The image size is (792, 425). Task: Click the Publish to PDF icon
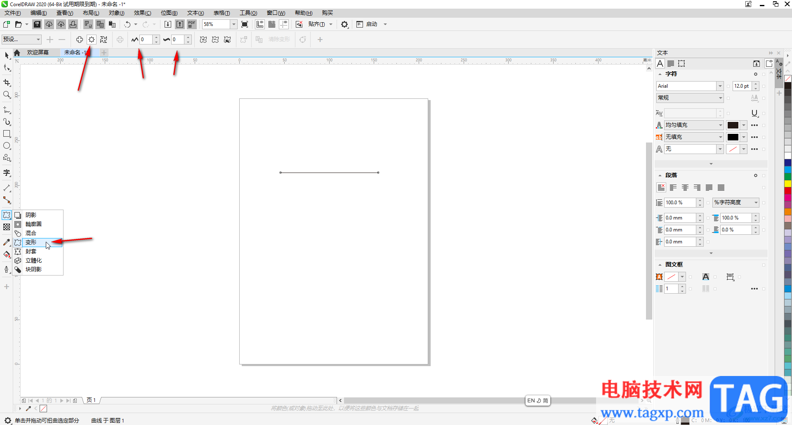(192, 24)
